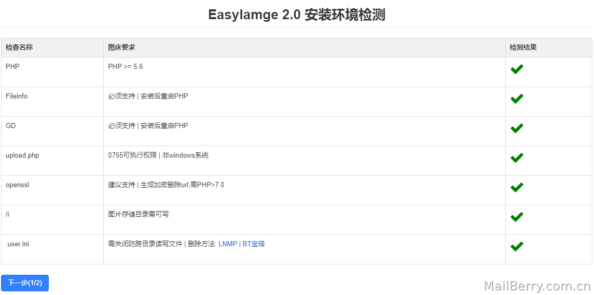Click the 图床要求 column header
Image resolution: width=594 pixels, height=295 pixels.
pyautogui.click(x=305, y=48)
